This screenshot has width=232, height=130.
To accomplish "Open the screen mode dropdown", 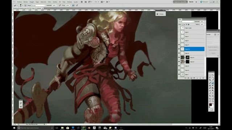I will point(108,2).
